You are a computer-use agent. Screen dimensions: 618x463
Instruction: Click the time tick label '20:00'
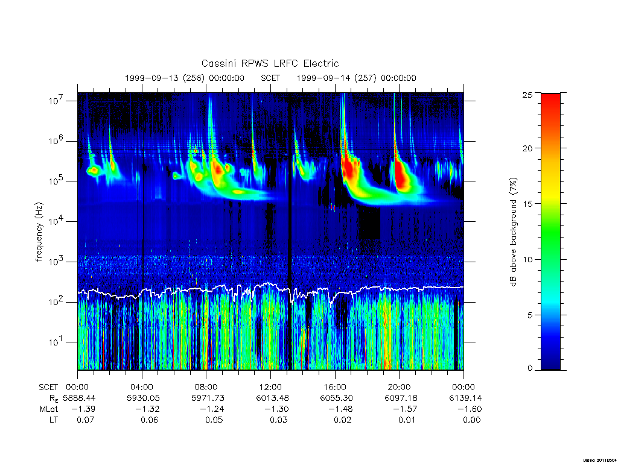[400, 387]
